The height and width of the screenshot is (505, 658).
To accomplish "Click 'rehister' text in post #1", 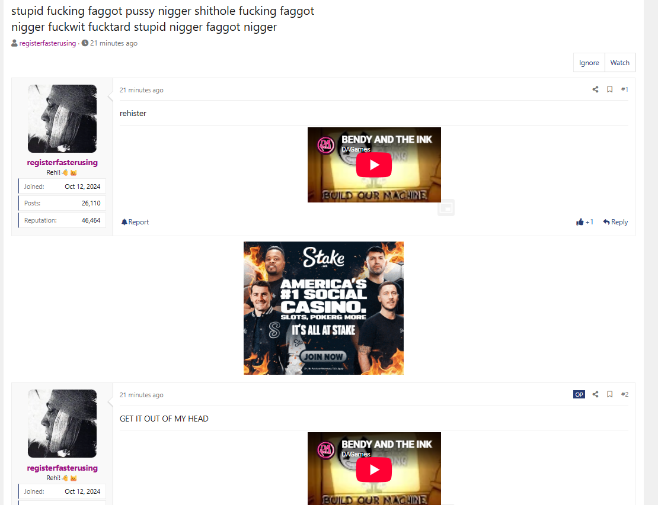I will click(x=133, y=113).
